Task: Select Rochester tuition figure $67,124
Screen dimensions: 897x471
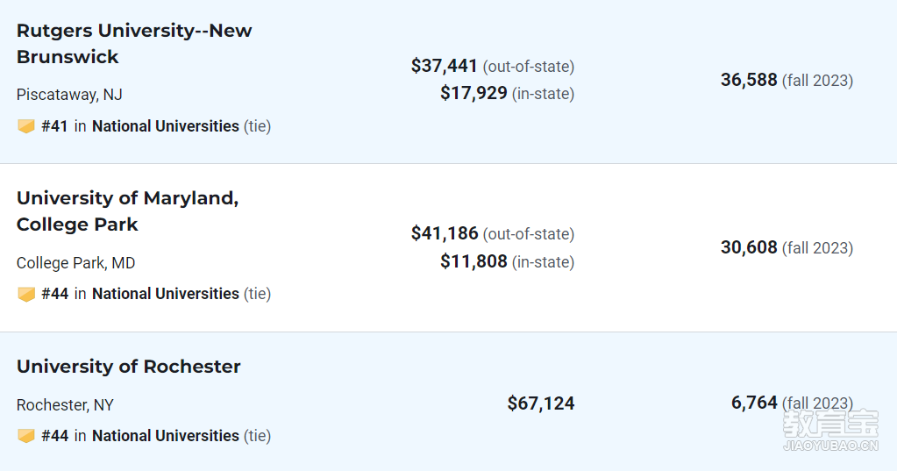Action: click(541, 403)
